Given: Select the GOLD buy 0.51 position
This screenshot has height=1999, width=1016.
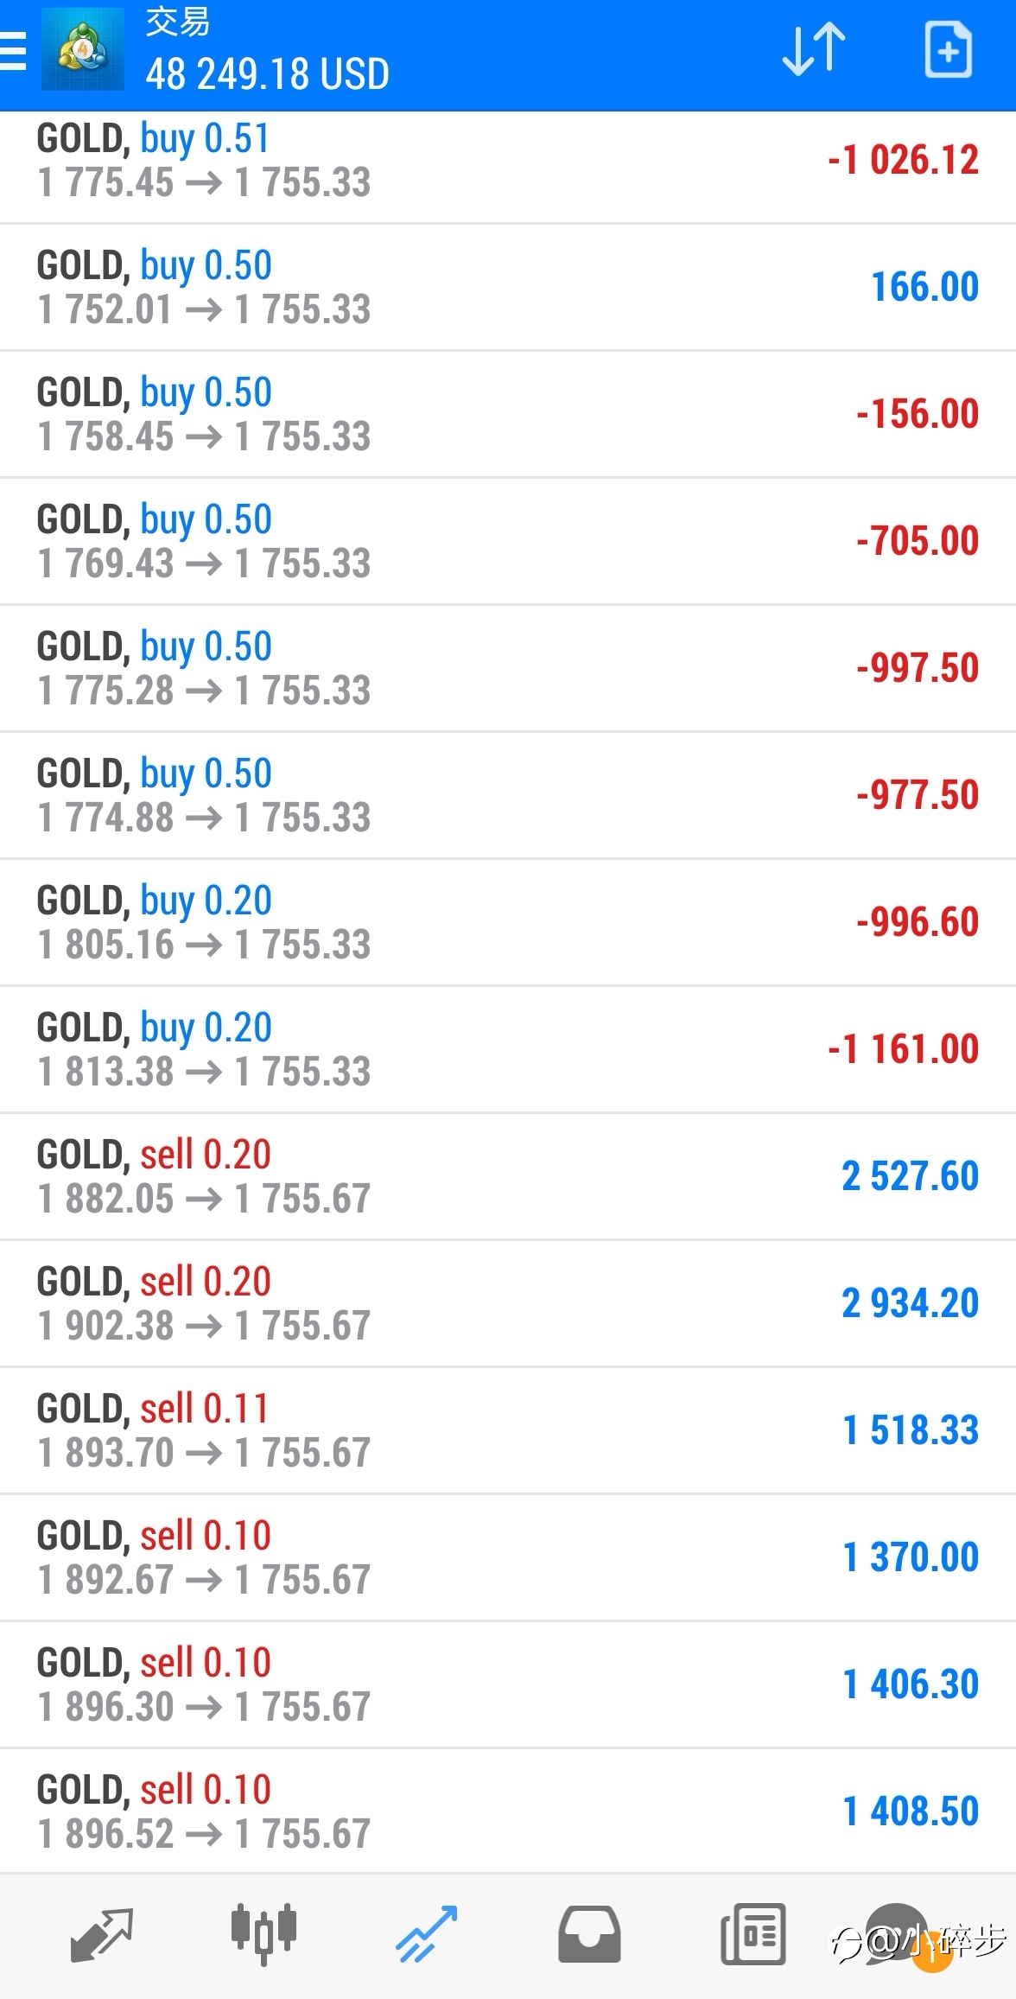Looking at the screenshot, I should [508, 161].
